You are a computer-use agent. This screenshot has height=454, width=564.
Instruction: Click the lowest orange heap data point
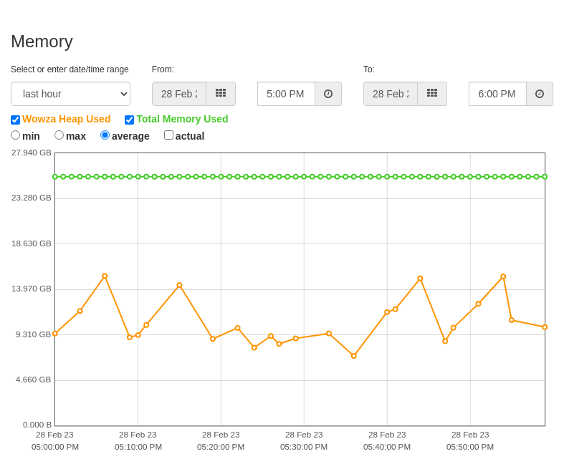(354, 356)
